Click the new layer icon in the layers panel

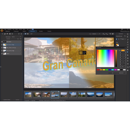pos(3,34)
